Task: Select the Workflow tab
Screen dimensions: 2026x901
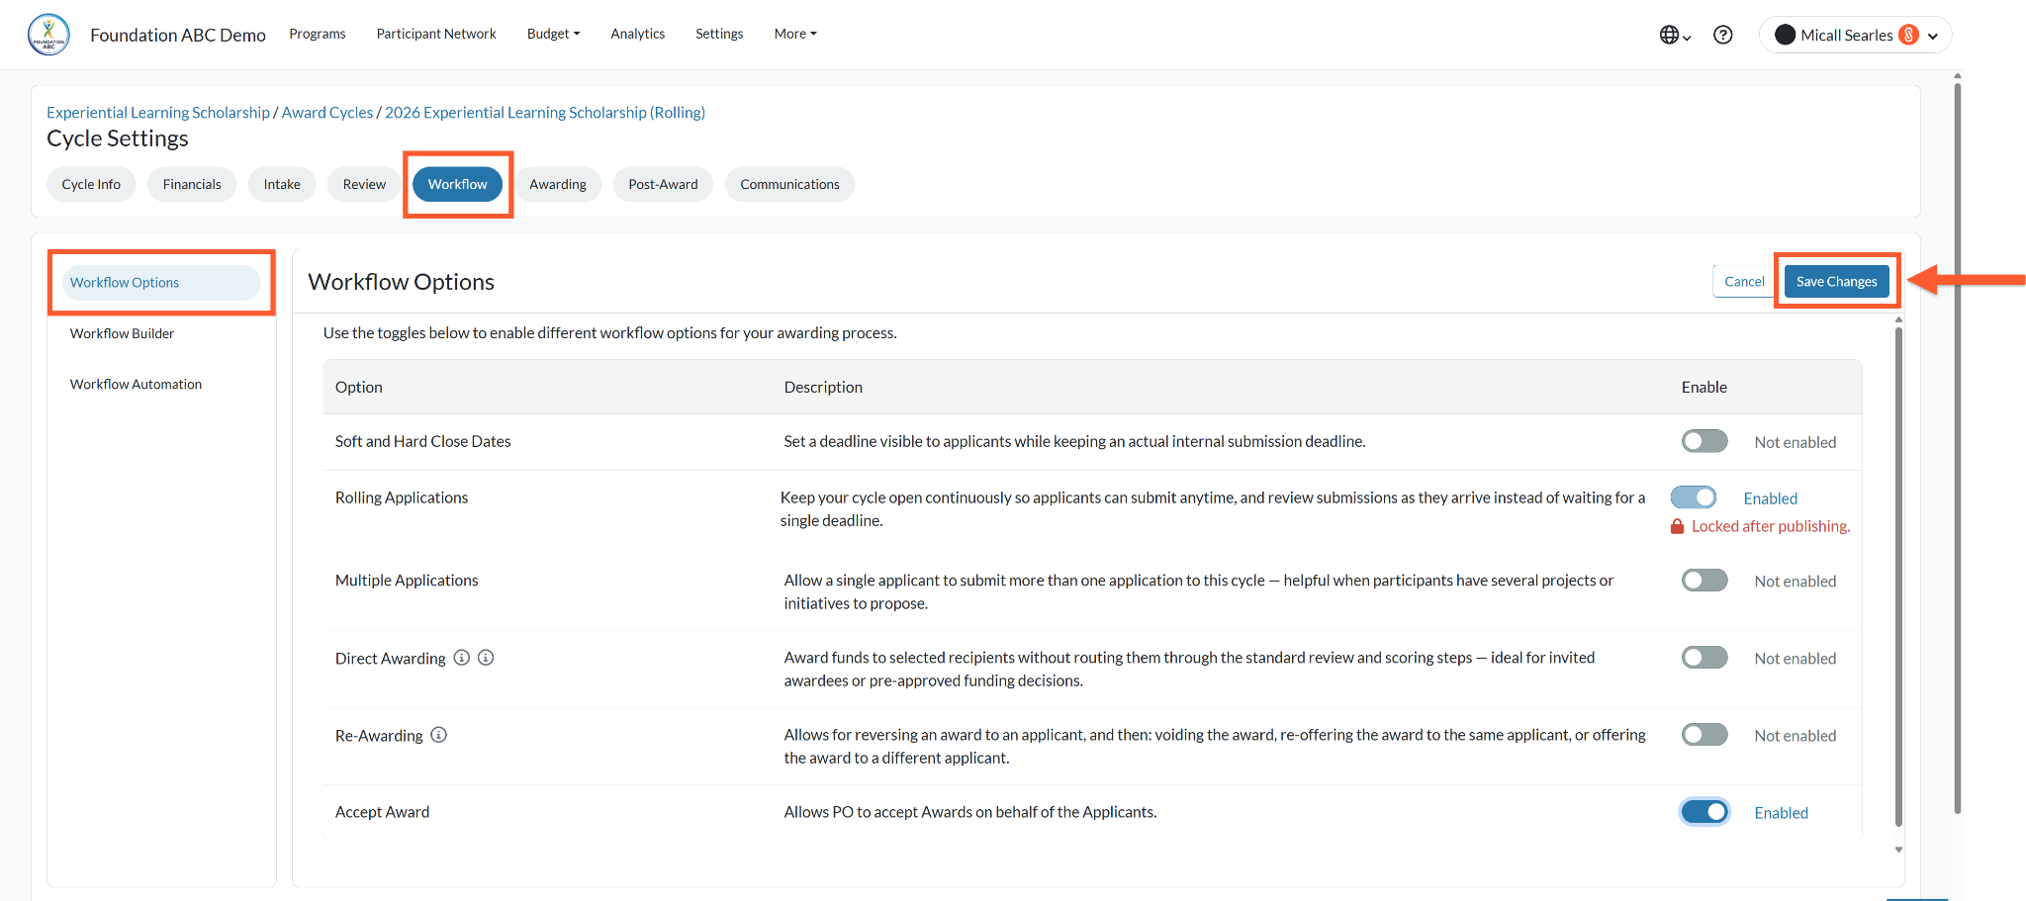Action: [x=457, y=184]
